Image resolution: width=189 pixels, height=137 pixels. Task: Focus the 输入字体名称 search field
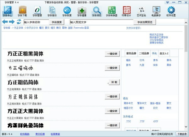coord(36,22)
